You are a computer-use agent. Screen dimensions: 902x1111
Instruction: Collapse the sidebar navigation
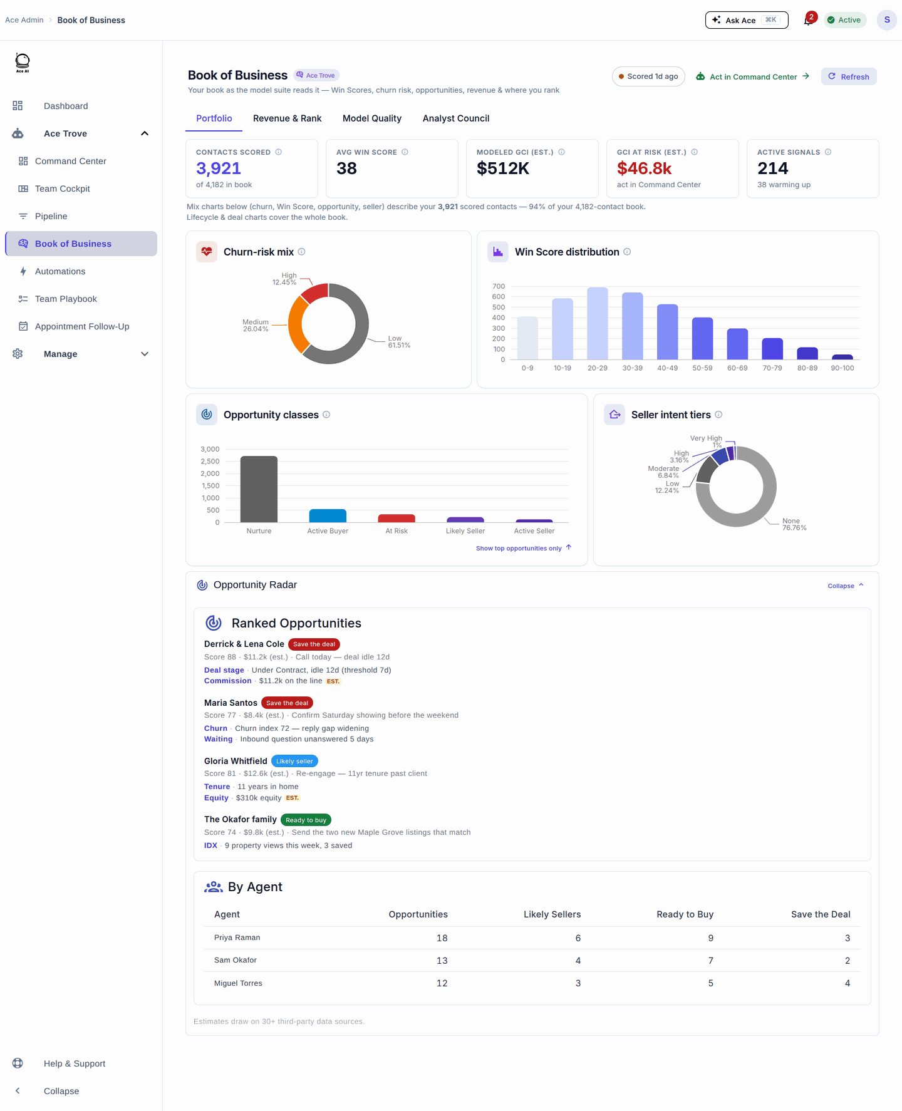[x=61, y=1091]
